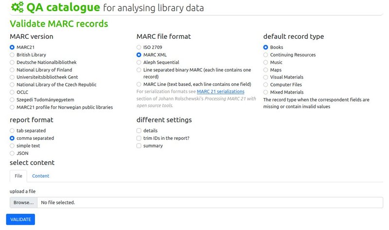The height and width of the screenshot is (230, 389).
Task: Open the File tab
Action: (x=18, y=176)
